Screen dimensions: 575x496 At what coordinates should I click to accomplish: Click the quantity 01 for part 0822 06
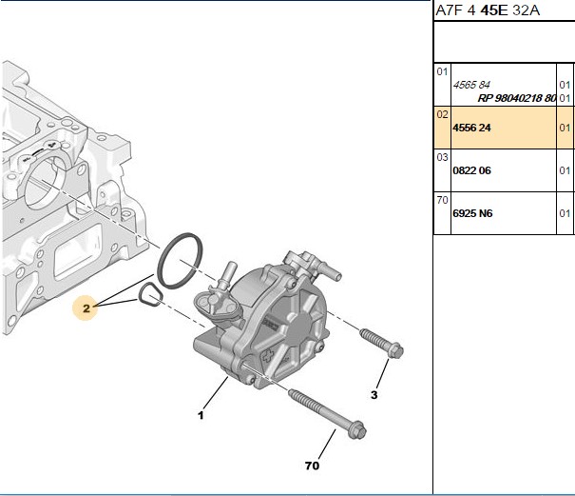(x=565, y=170)
